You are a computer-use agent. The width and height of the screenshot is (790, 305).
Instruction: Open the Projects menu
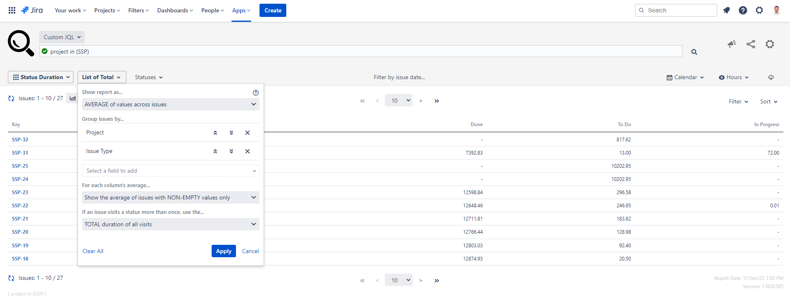tap(107, 10)
